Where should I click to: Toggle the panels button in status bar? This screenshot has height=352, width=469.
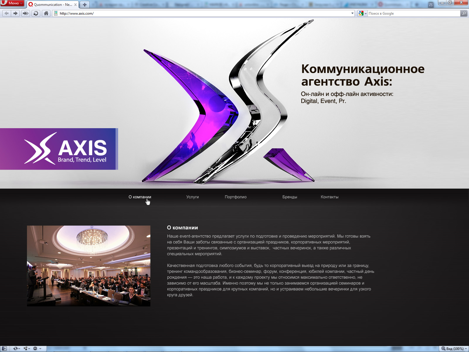tap(4, 348)
